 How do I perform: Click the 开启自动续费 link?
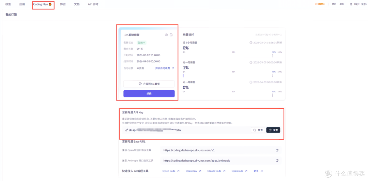click(163, 68)
